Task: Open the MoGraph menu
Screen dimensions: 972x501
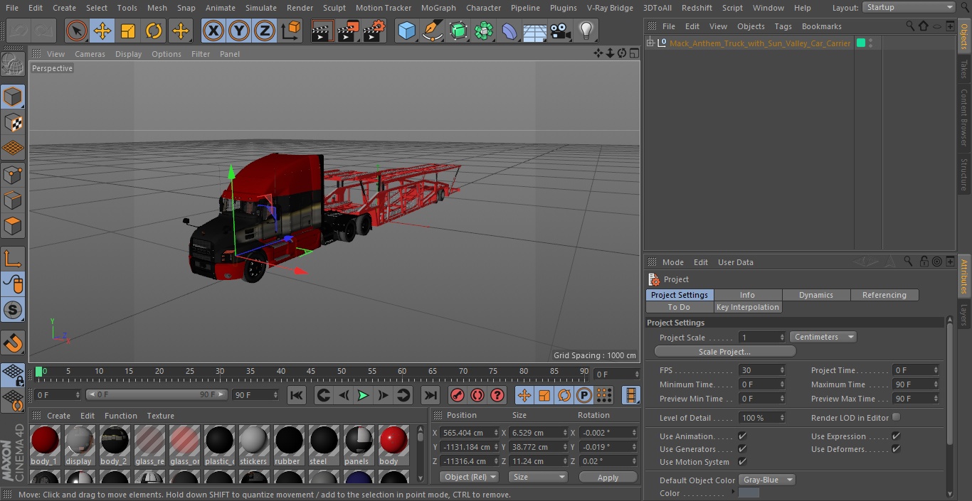Action: coord(438,8)
